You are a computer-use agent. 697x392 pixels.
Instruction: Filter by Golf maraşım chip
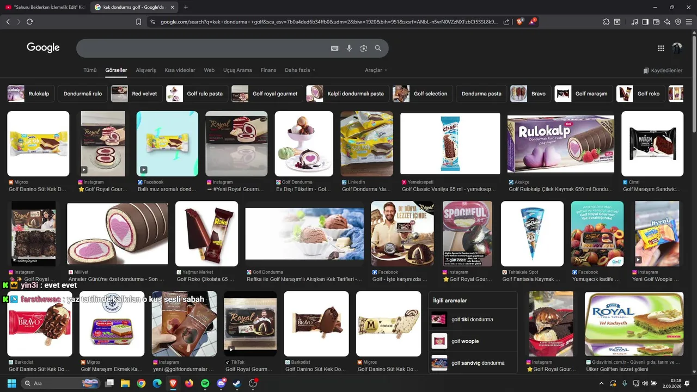coord(583,94)
